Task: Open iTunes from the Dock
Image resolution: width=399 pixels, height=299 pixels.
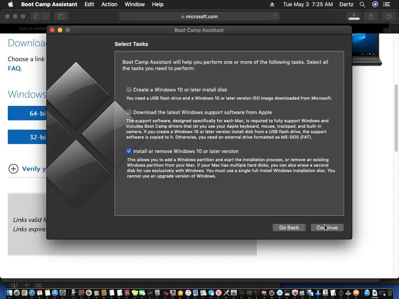Action: click(188, 293)
